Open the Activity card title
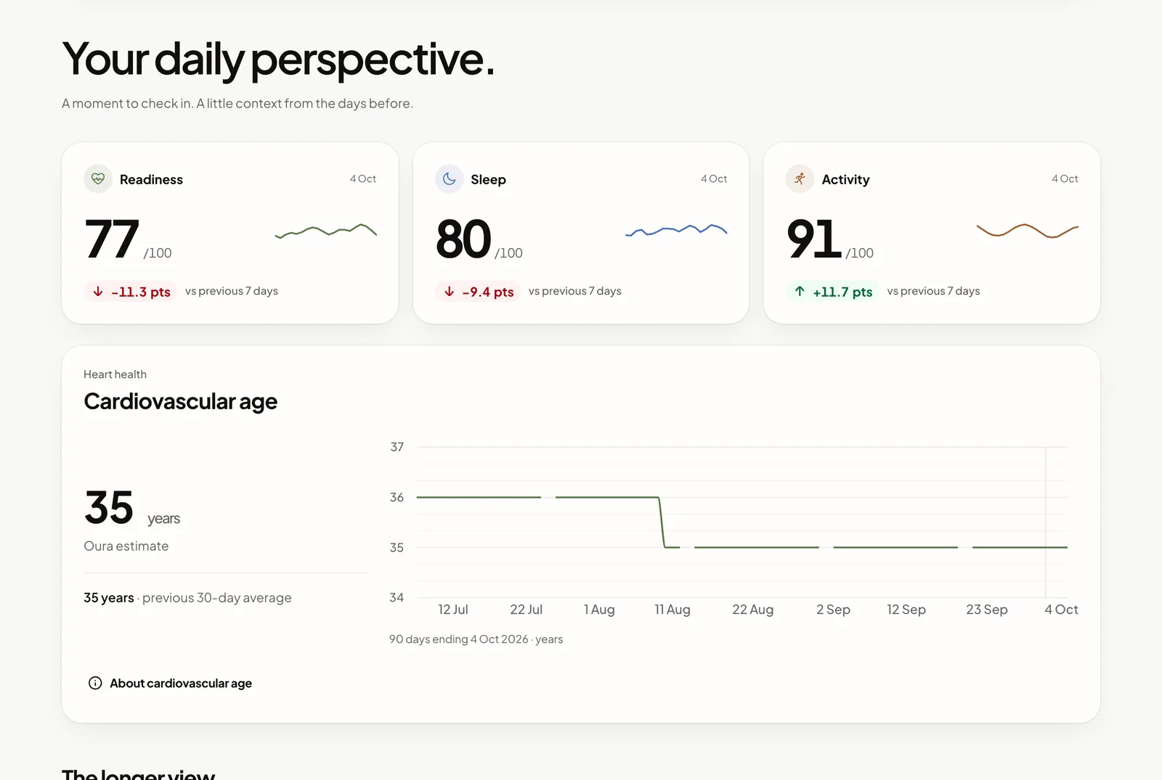 [x=845, y=179]
